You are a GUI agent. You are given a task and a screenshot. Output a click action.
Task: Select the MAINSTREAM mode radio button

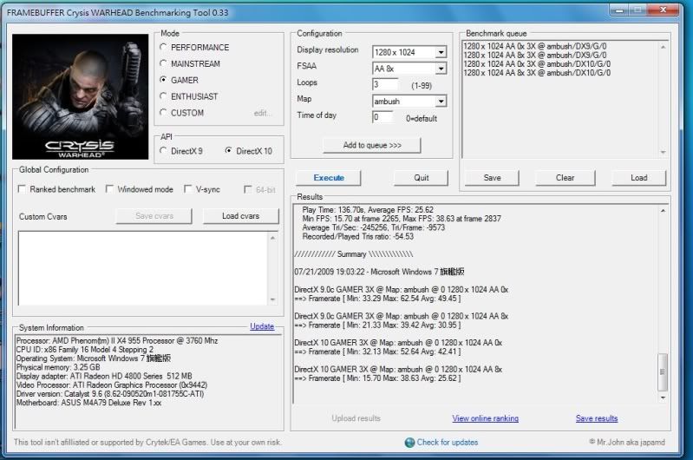[x=163, y=63]
